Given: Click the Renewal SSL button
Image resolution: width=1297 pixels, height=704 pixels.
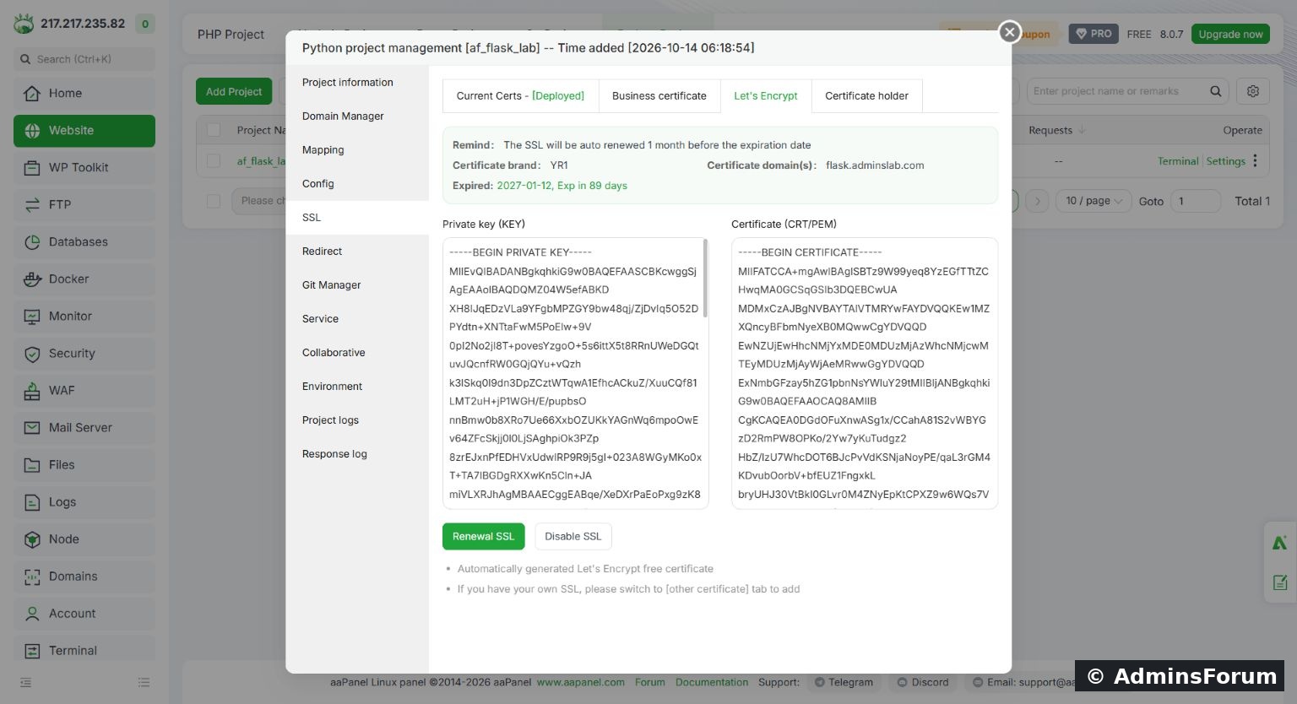Looking at the screenshot, I should click(x=484, y=537).
